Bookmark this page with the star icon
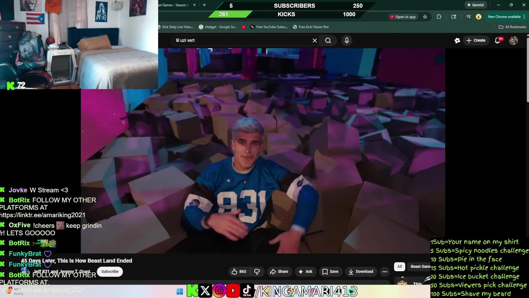The width and height of the screenshot is (529, 298). pyautogui.click(x=425, y=17)
